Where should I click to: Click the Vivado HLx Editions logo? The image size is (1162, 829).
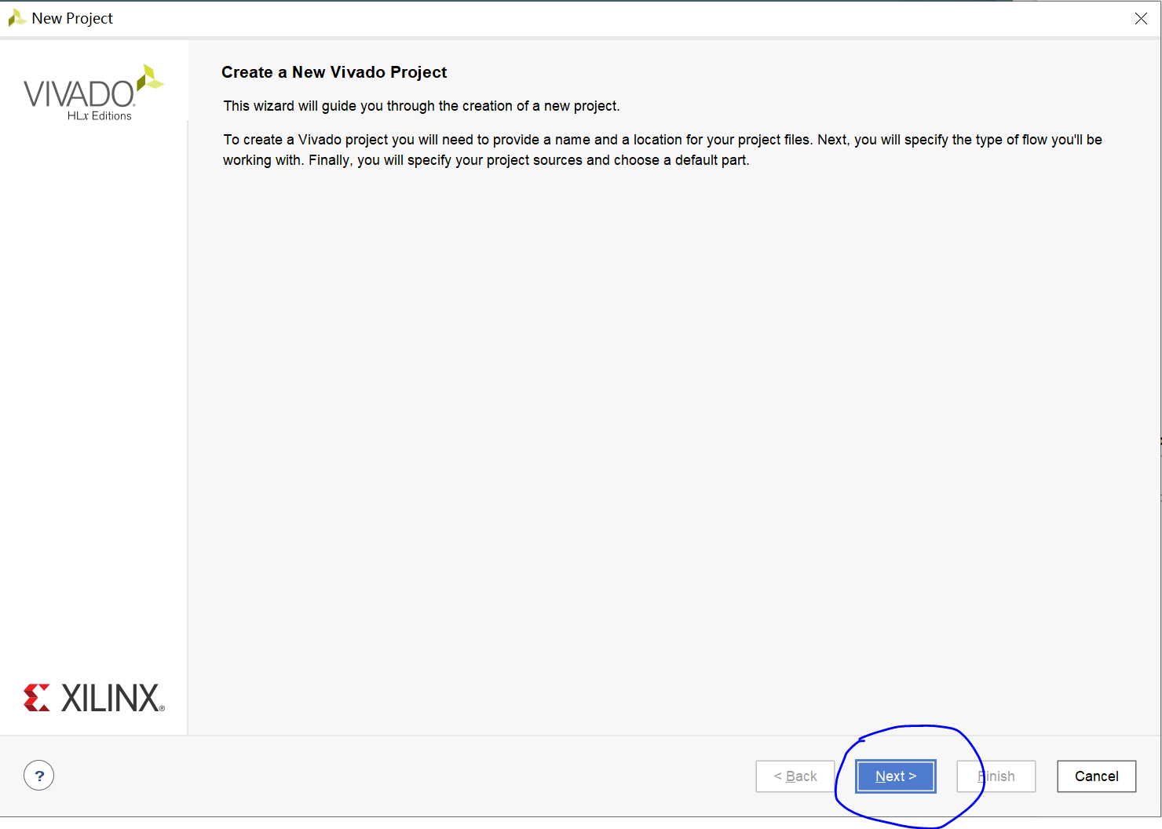coord(93,93)
